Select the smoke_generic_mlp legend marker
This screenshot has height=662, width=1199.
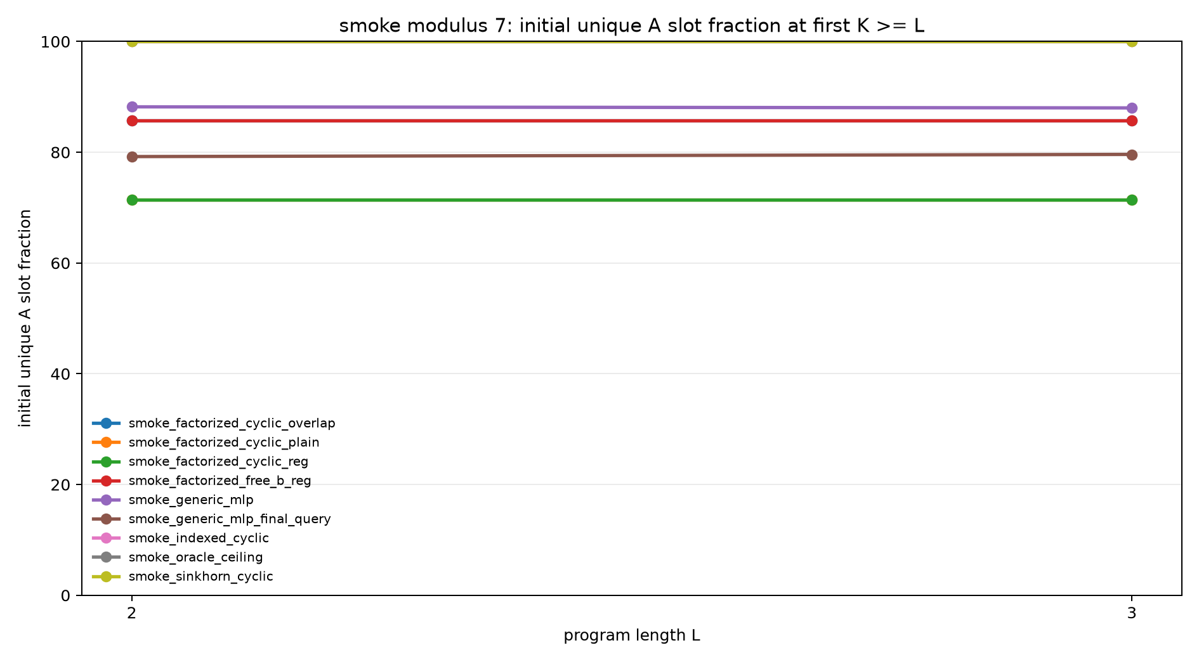pos(106,500)
